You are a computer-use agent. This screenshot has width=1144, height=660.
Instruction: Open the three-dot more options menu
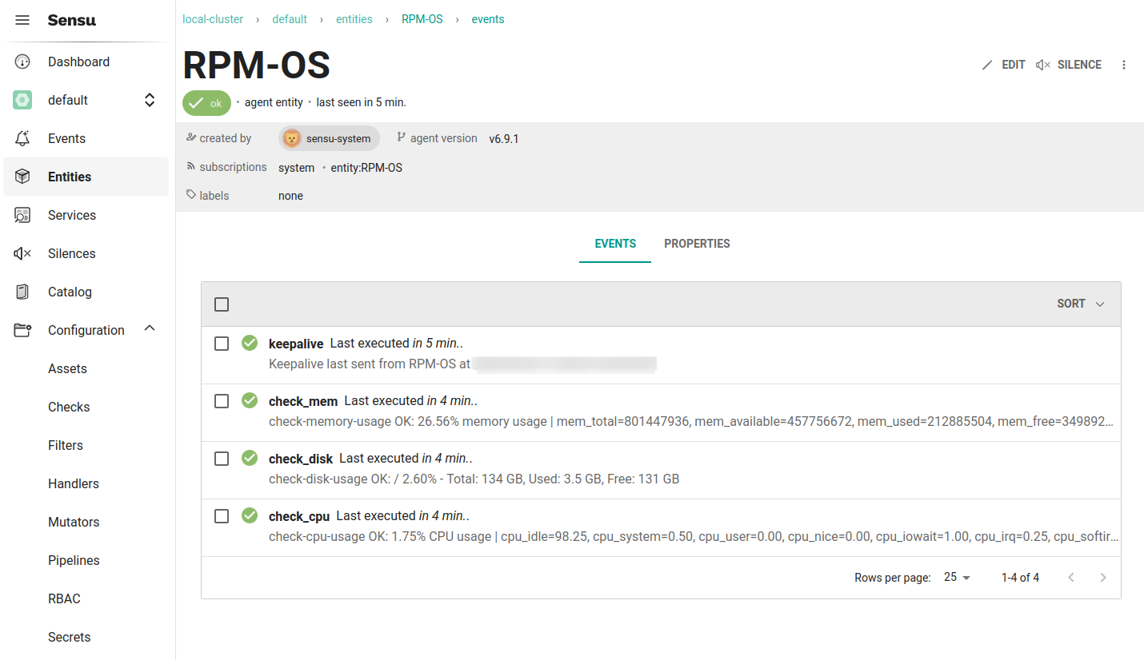pyautogui.click(x=1124, y=65)
